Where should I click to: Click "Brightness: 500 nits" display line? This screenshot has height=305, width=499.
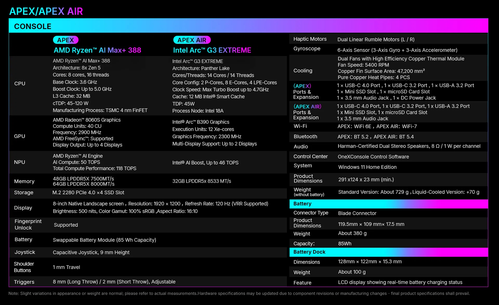pos(125,211)
